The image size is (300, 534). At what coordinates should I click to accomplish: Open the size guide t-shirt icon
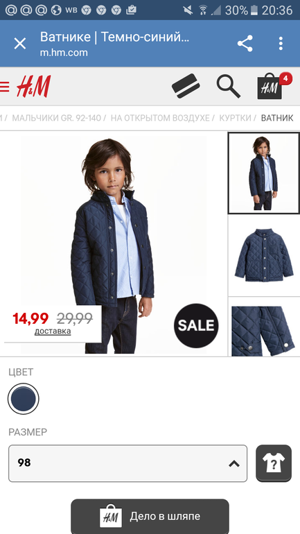click(274, 463)
